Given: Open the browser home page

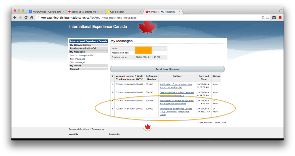Looking at the screenshot, I should [31, 18].
